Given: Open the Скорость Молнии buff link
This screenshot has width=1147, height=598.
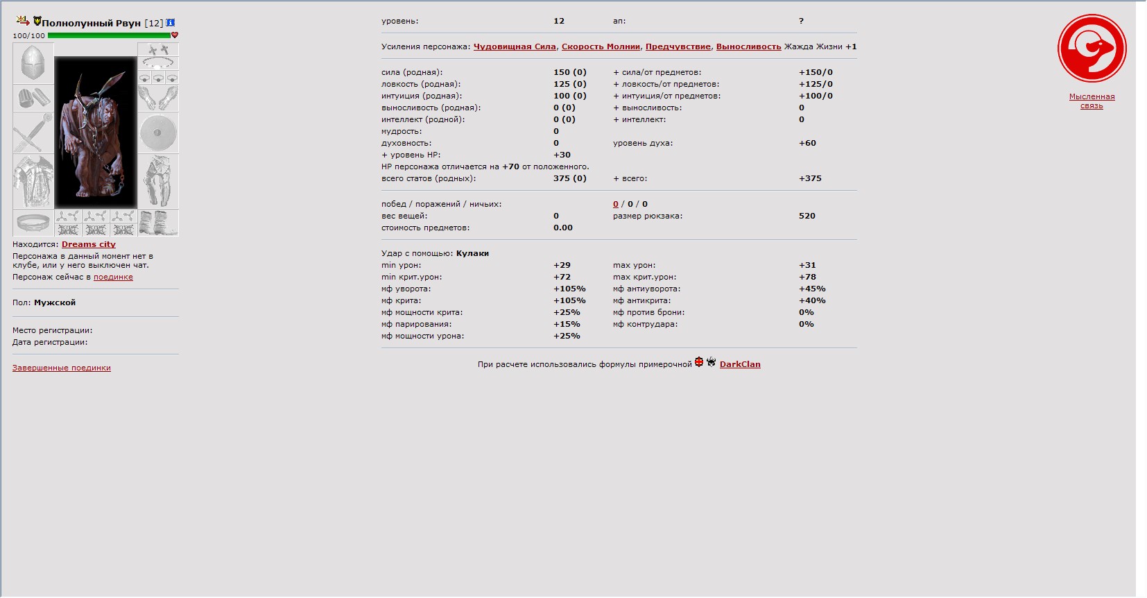Looking at the screenshot, I should [x=601, y=46].
